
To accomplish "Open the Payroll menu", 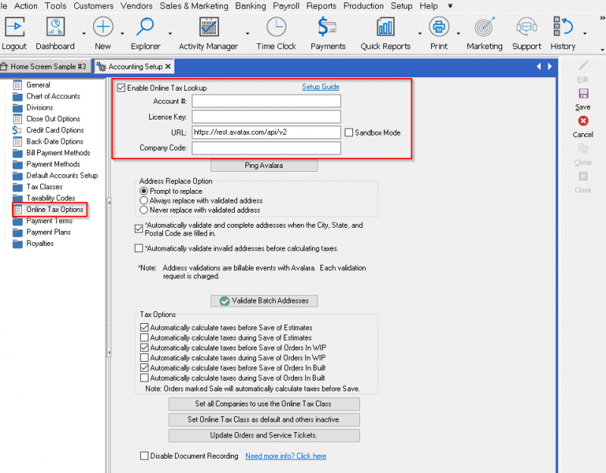I will click(x=286, y=6).
